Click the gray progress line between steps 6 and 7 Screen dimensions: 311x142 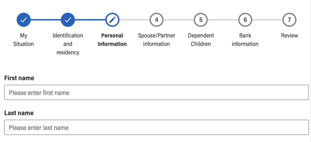[267, 20]
